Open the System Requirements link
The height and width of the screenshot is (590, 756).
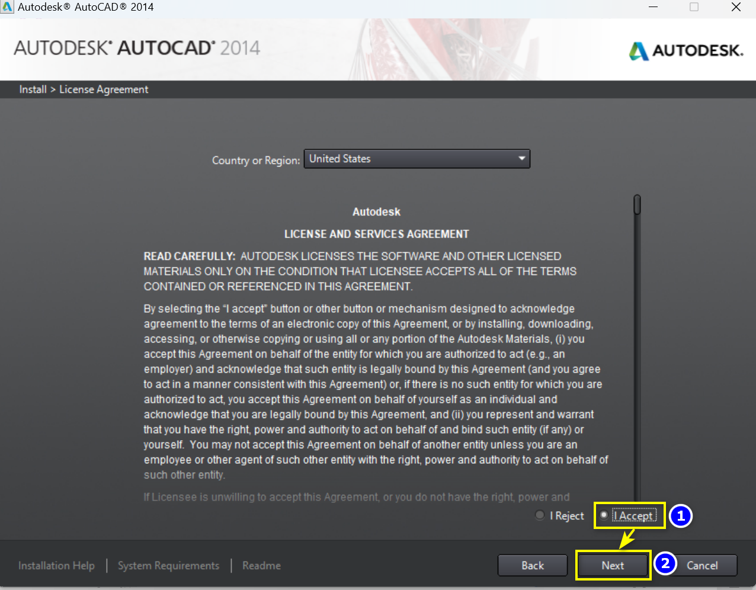[168, 566]
